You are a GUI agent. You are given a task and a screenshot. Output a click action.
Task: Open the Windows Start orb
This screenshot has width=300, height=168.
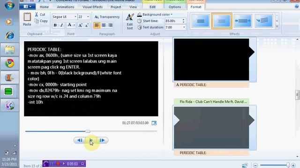[9, 5]
